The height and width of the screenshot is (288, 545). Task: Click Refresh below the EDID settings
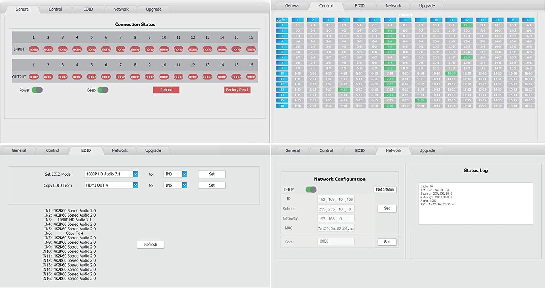(150, 245)
